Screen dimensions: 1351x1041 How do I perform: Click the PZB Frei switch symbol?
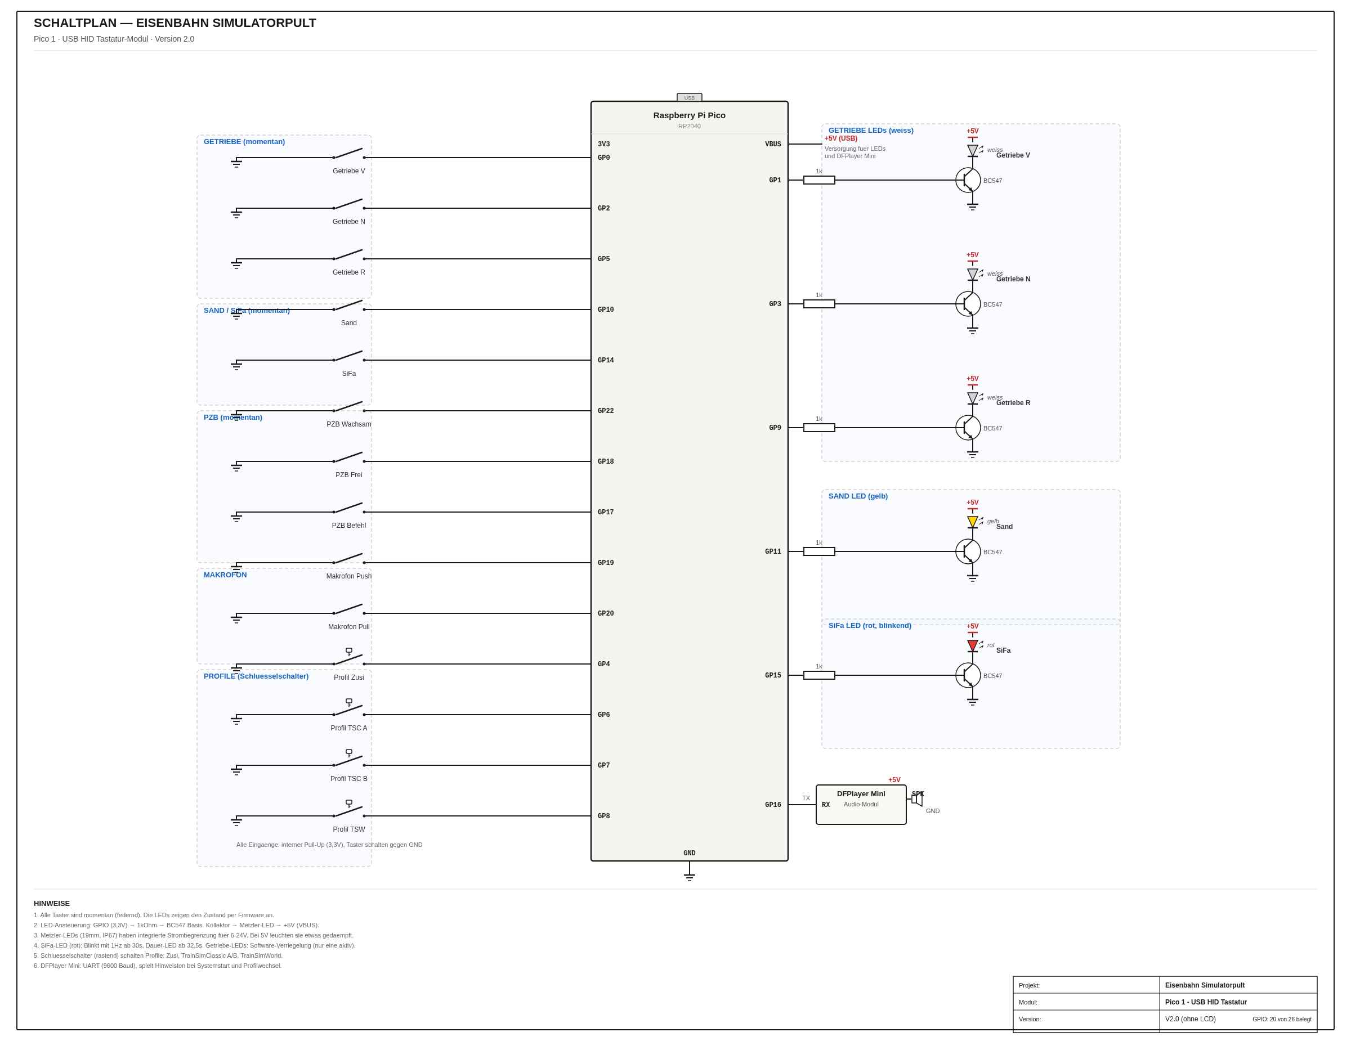[349, 457]
